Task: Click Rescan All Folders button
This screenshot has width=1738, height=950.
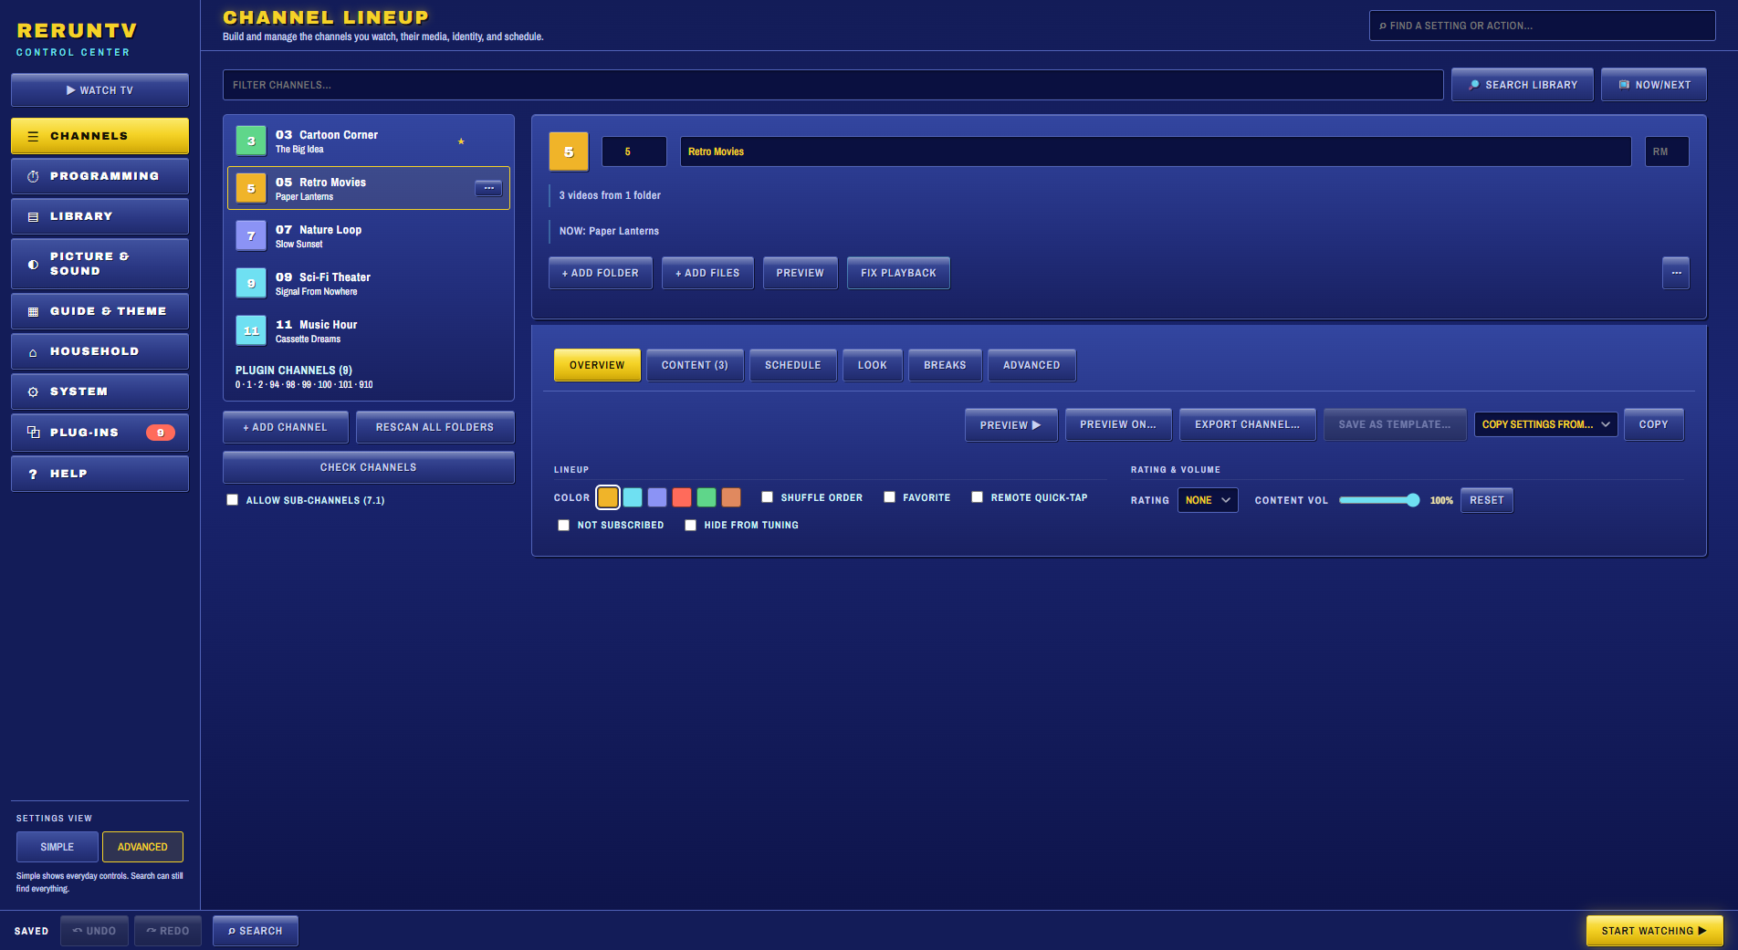Action: [x=434, y=427]
